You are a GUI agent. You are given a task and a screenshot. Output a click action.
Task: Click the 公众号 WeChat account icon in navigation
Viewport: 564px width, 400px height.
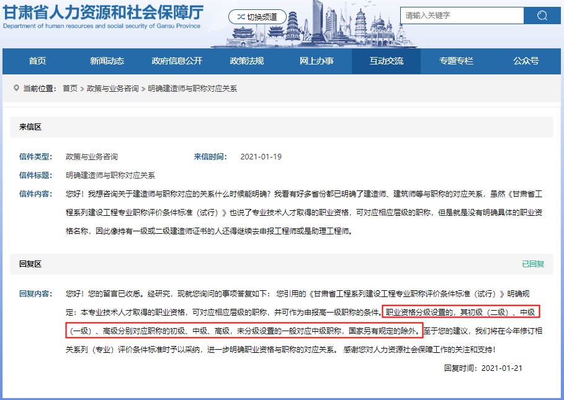(525, 62)
